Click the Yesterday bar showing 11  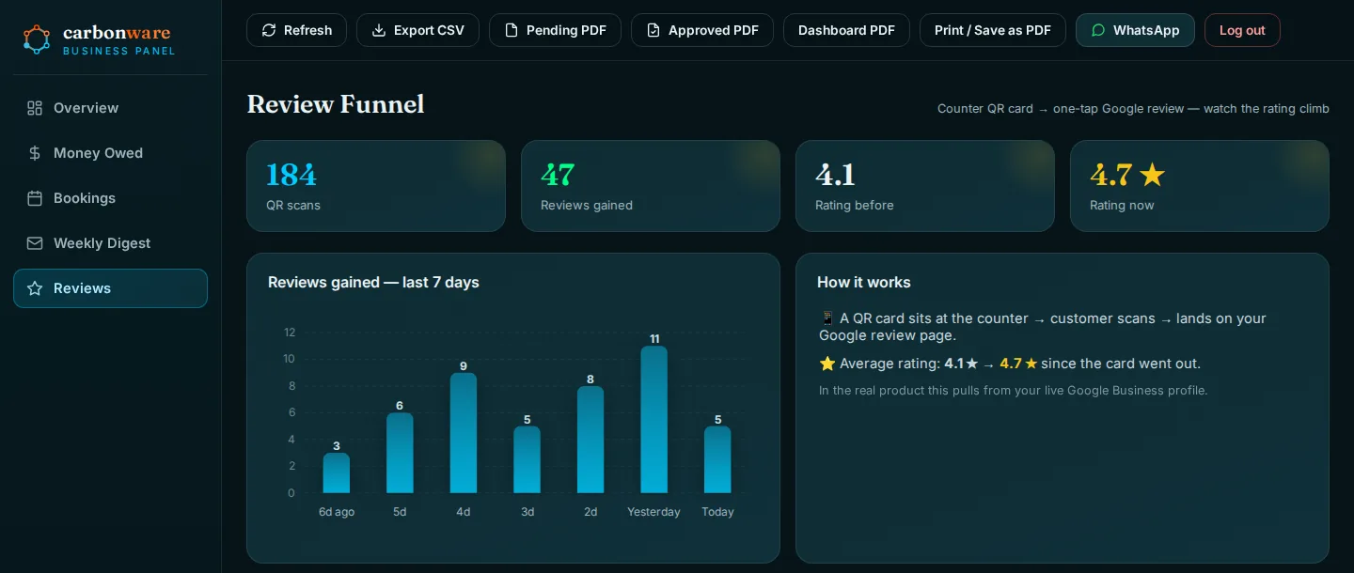click(x=654, y=419)
